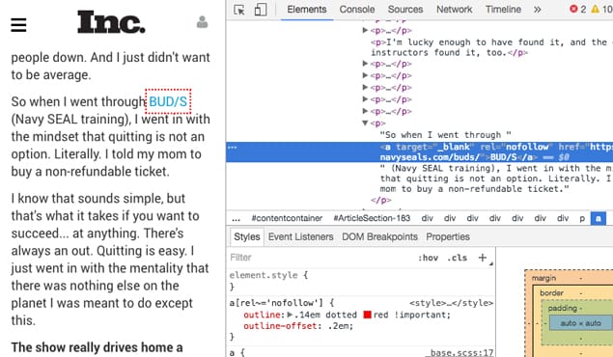
Task: Select the highlighted anchor tag DOM row
Action: (x=420, y=152)
